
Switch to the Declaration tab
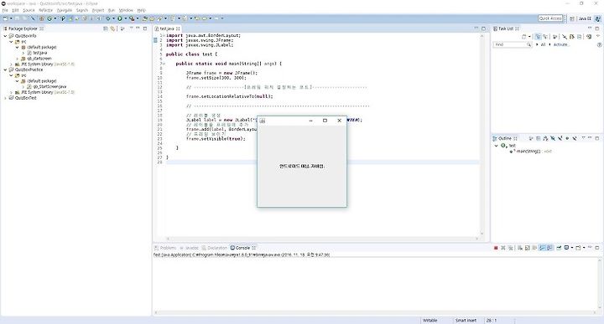tap(215, 248)
